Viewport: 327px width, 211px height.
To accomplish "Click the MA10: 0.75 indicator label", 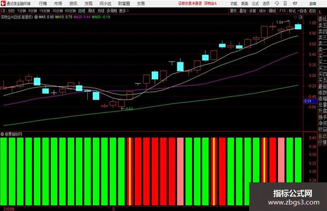I will coord(64,17).
